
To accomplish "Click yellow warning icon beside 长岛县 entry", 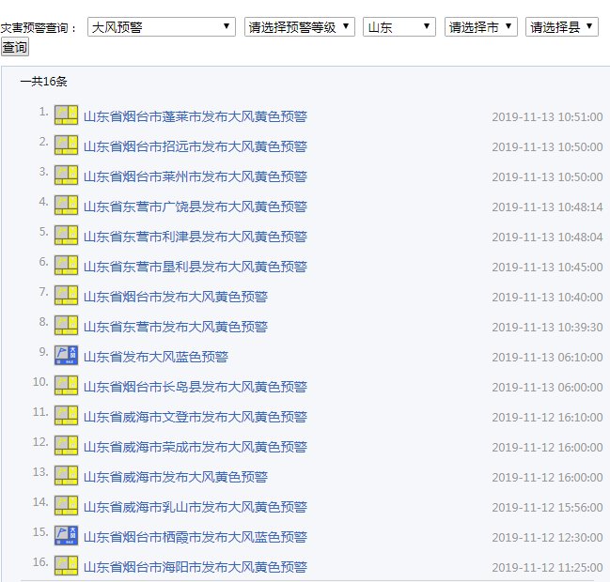I will tap(66, 386).
